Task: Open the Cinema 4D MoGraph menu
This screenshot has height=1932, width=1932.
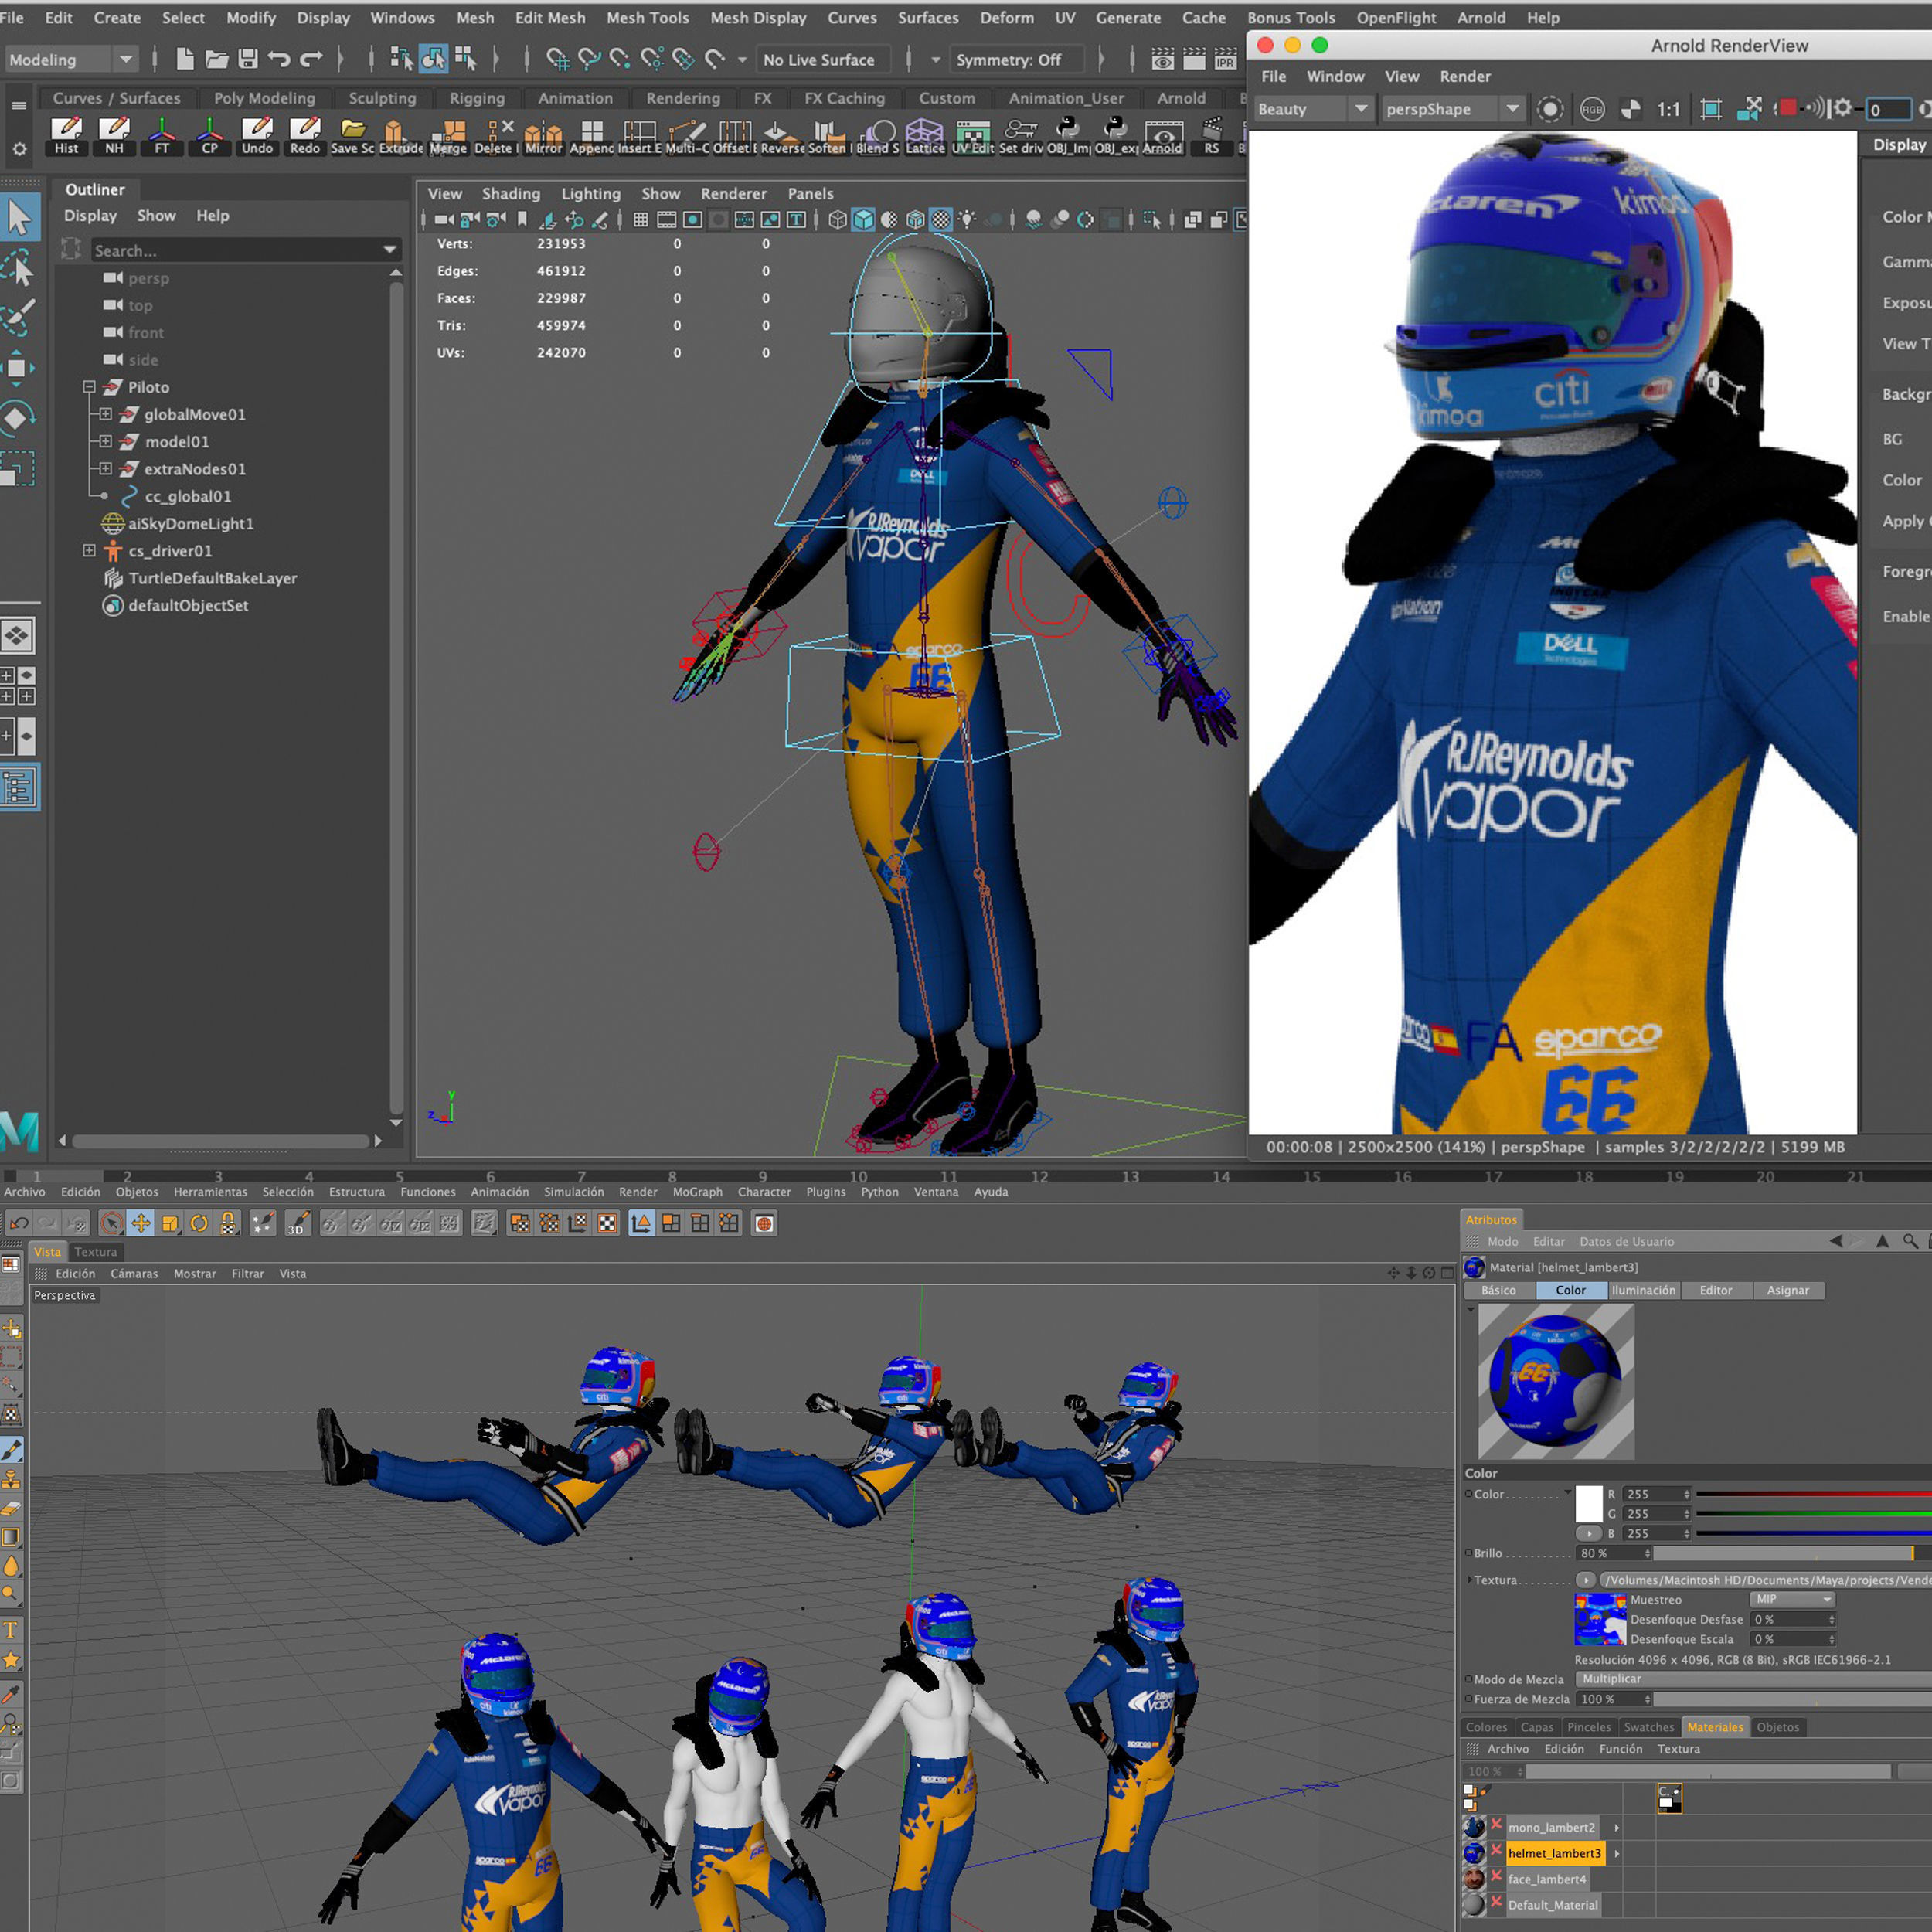Action: [697, 1192]
